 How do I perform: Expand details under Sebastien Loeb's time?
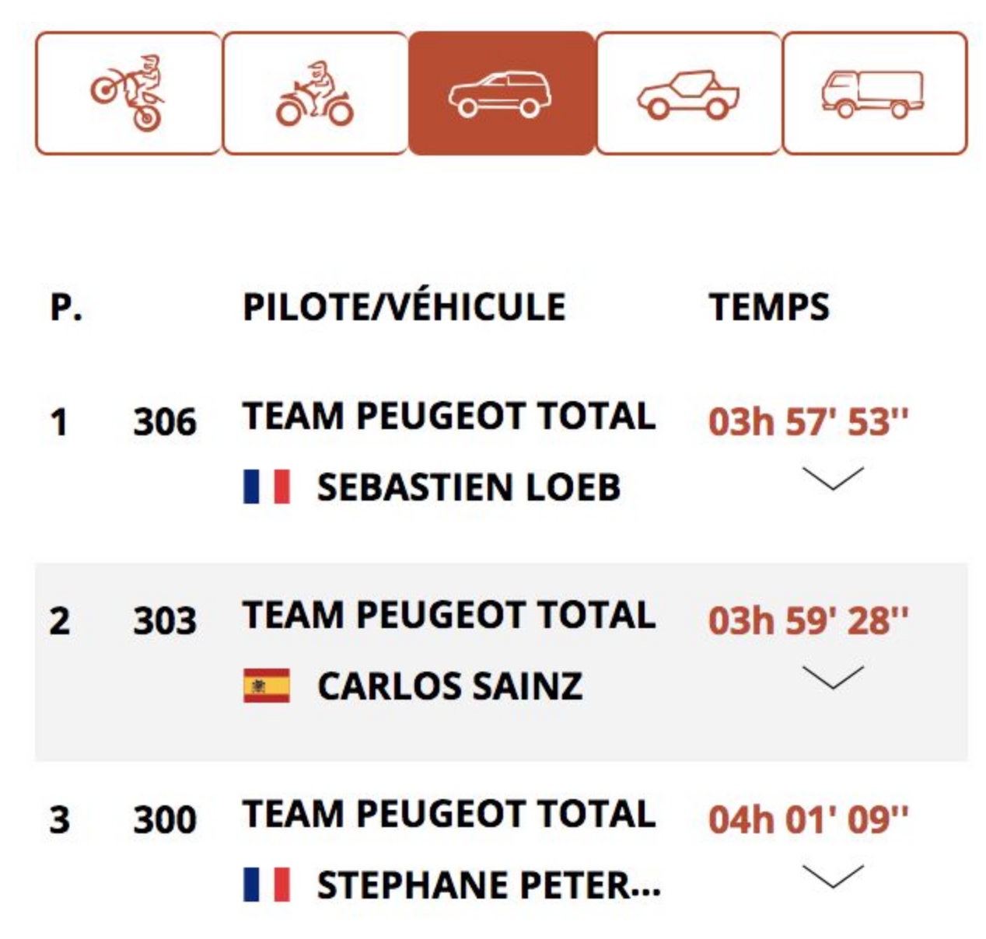[x=833, y=479]
